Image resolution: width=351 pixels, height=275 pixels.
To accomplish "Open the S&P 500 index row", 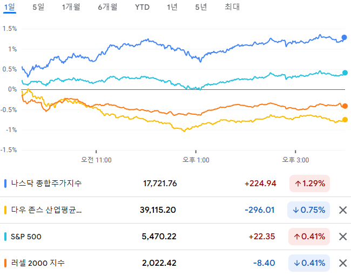I will pos(175,237).
